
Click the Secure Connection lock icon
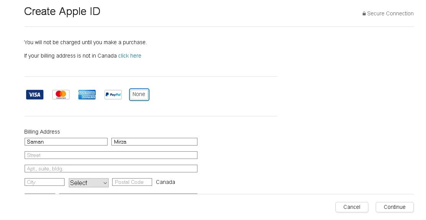(364, 13)
